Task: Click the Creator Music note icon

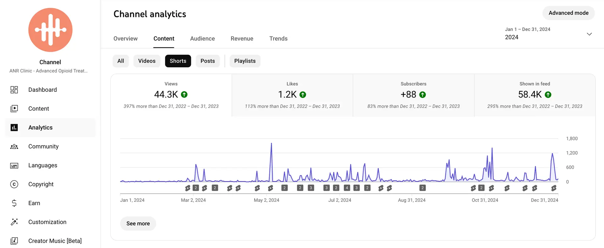Action: [14, 241]
